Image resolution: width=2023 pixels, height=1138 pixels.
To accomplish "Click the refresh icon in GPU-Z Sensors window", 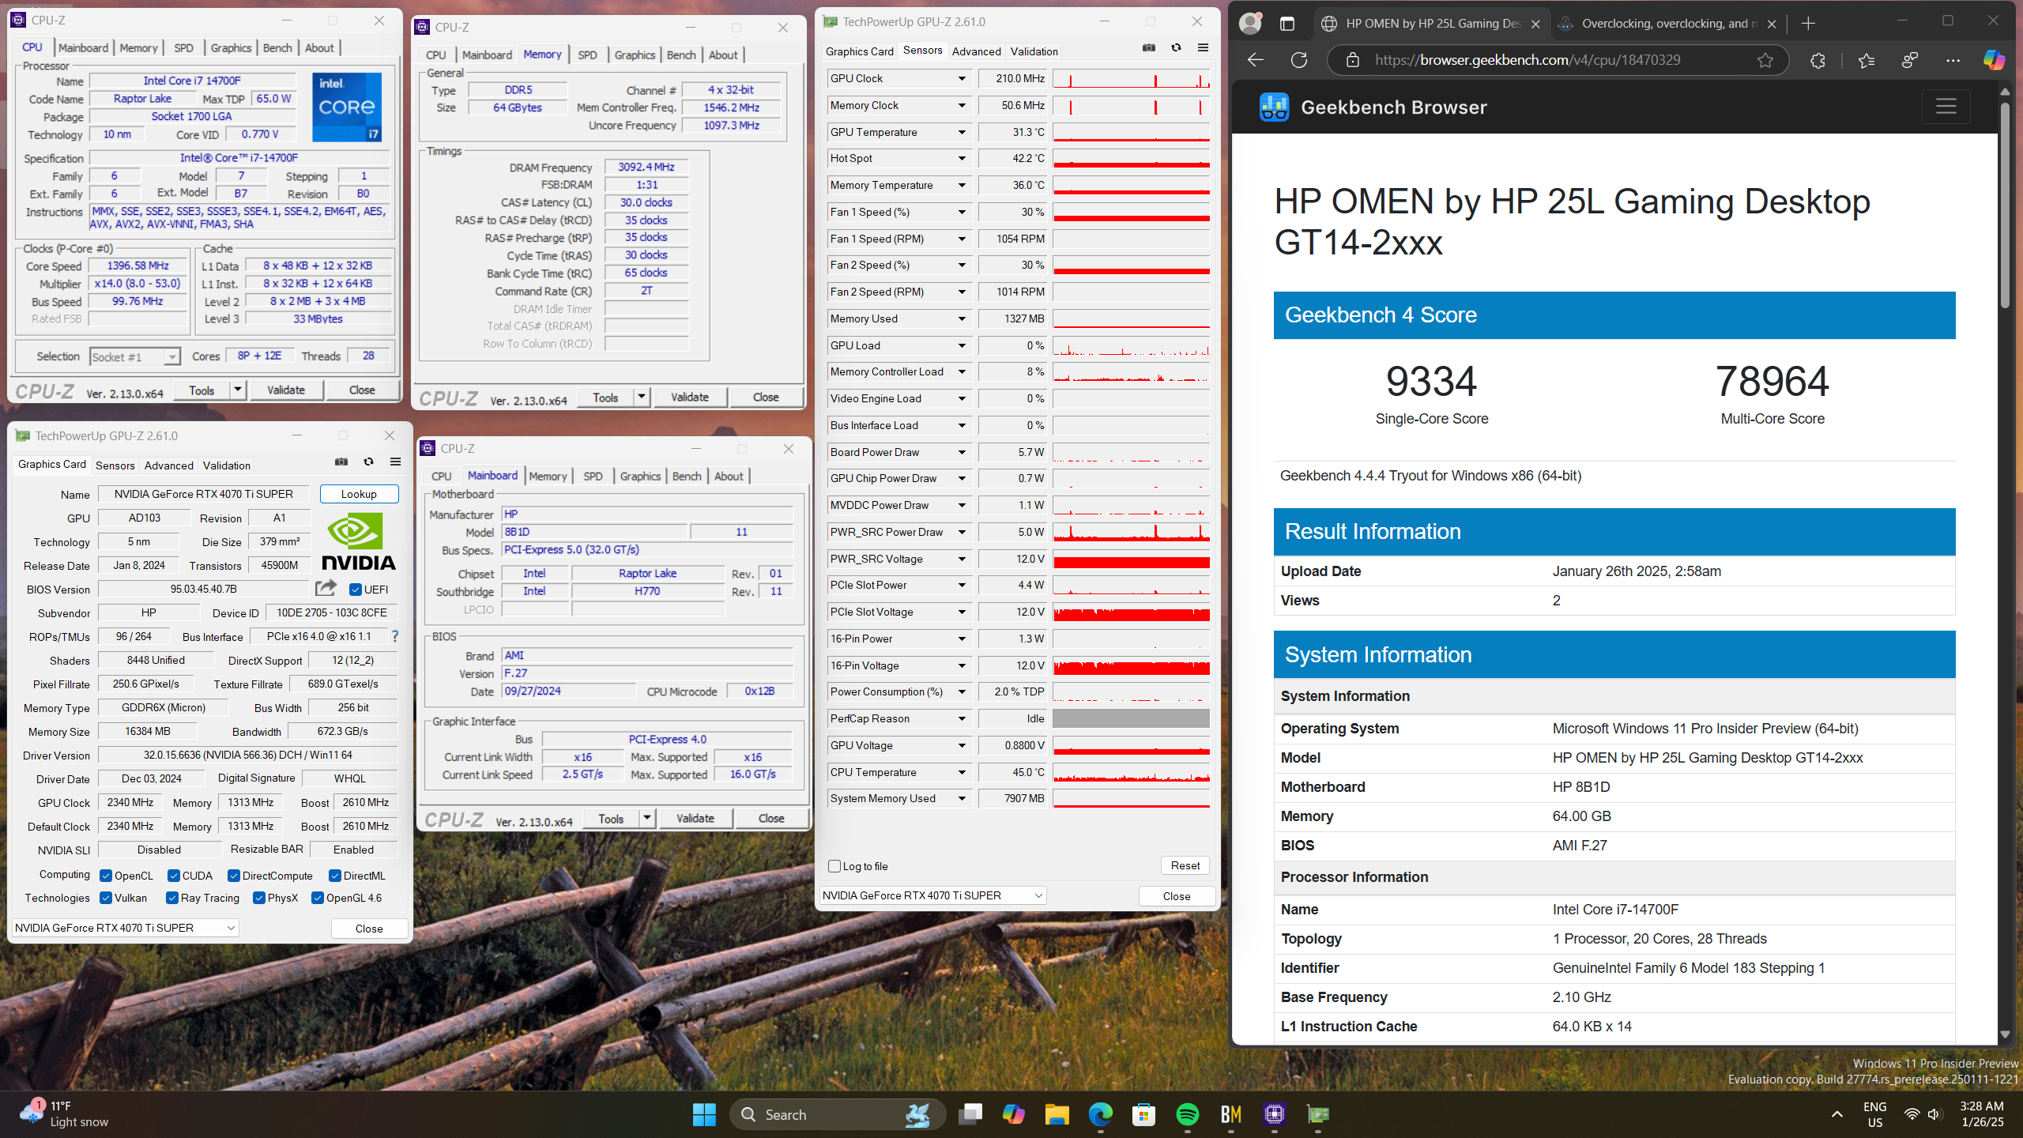I will coord(1176,48).
